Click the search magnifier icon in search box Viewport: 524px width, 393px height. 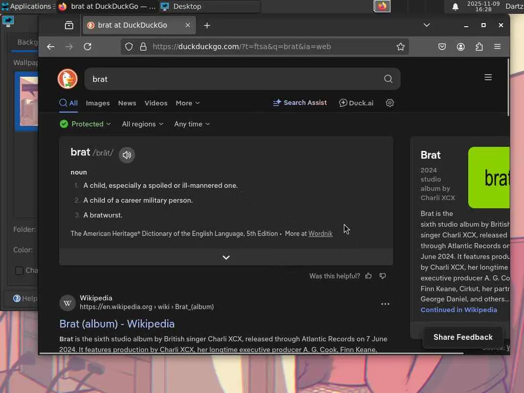tap(388, 79)
